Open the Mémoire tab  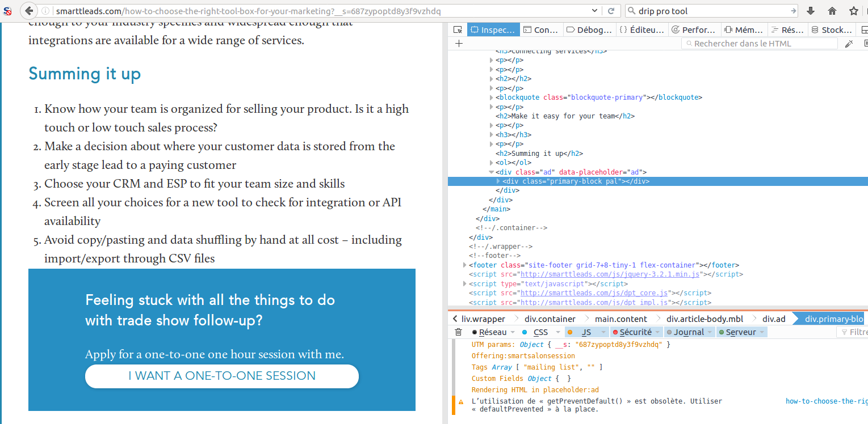click(x=744, y=30)
